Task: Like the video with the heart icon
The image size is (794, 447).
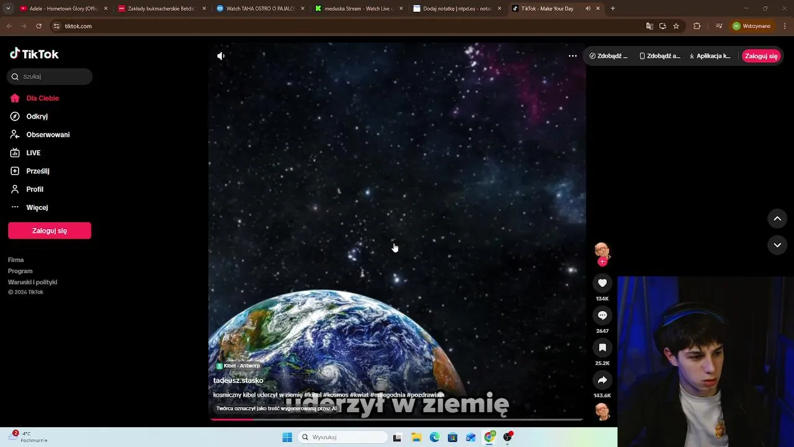Action: click(x=602, y=283)
